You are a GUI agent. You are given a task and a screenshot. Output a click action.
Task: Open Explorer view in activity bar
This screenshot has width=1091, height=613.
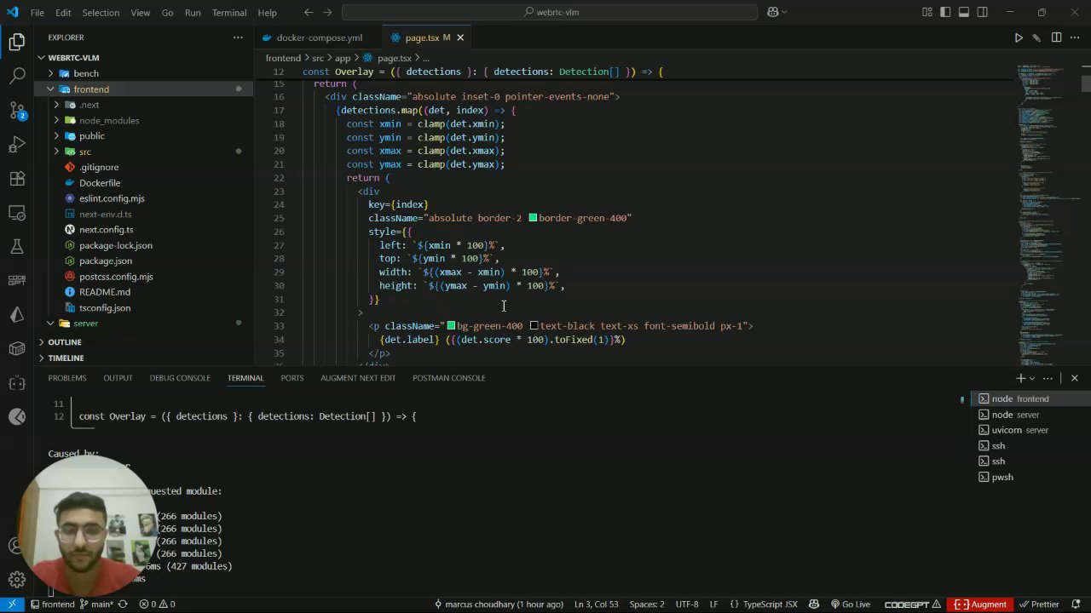17,42
